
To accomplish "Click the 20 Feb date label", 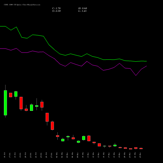I will (x=25, y=155).
